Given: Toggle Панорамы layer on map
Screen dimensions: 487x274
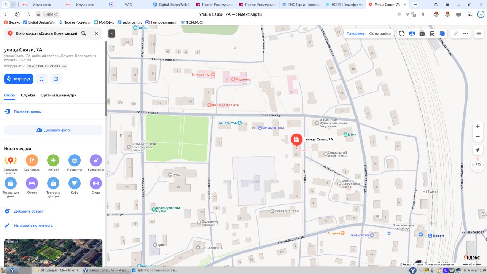Looking at the screenshot, I should (x=356, y=33).
